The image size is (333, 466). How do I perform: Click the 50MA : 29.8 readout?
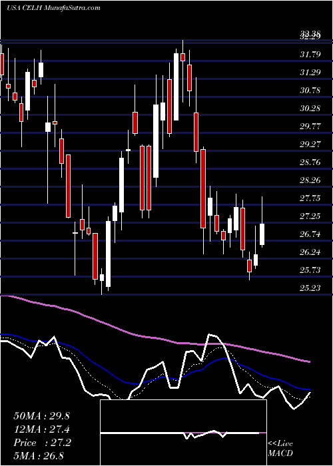pyautogui.click(x=41, y=416)
